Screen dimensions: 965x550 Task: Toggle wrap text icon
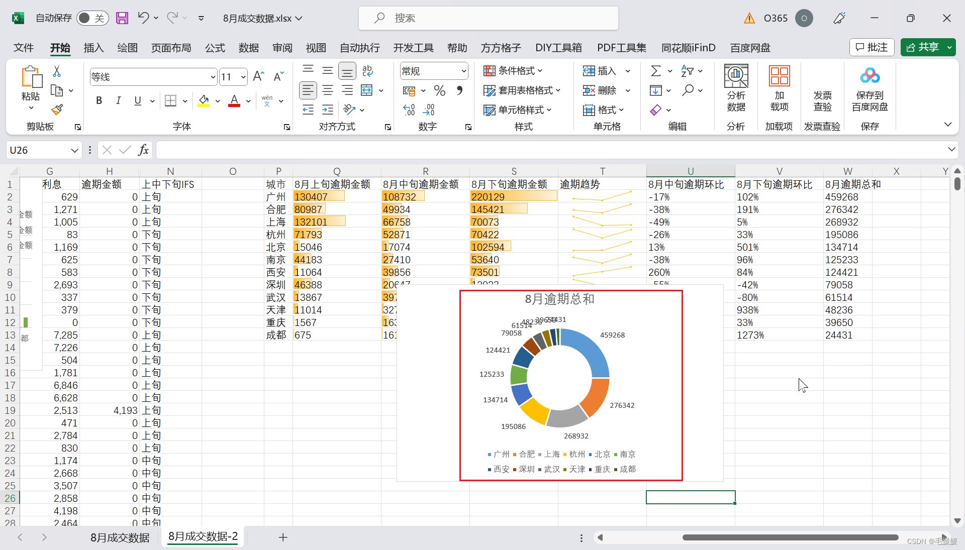[367, 71]
